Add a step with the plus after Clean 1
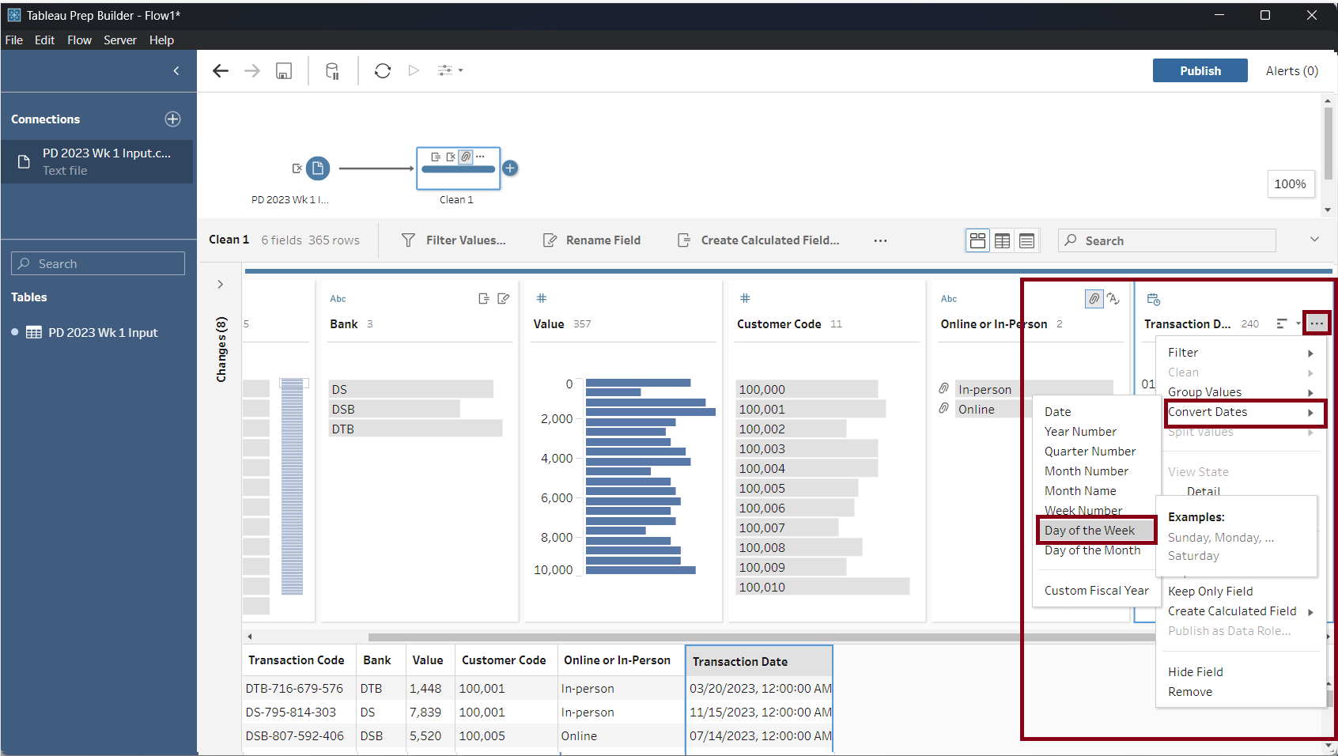 point(511,168)
